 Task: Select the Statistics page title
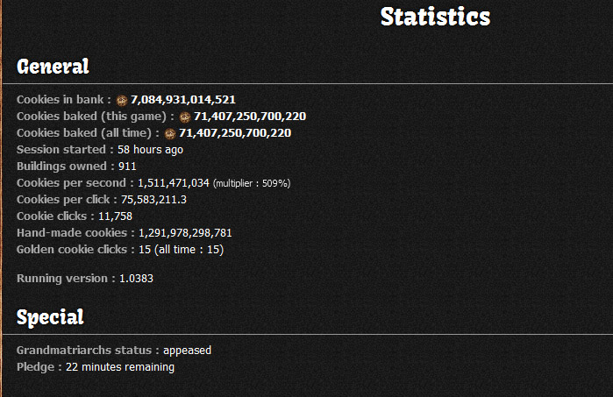click(435, 17)
